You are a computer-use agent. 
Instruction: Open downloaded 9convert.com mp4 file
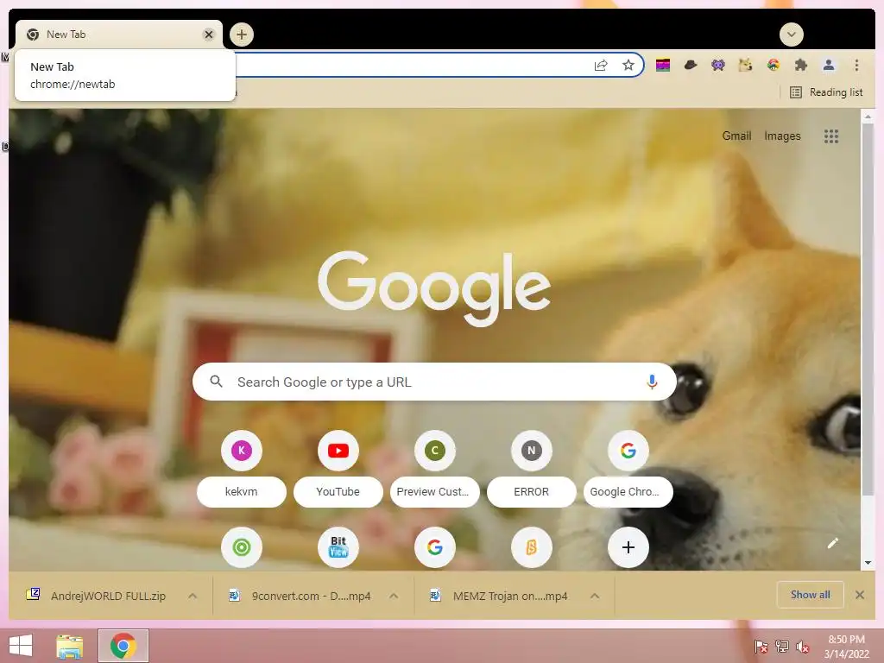(x=300, y=596)
